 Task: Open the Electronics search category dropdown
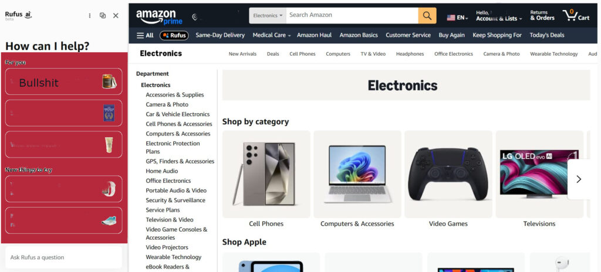point(268,16)
